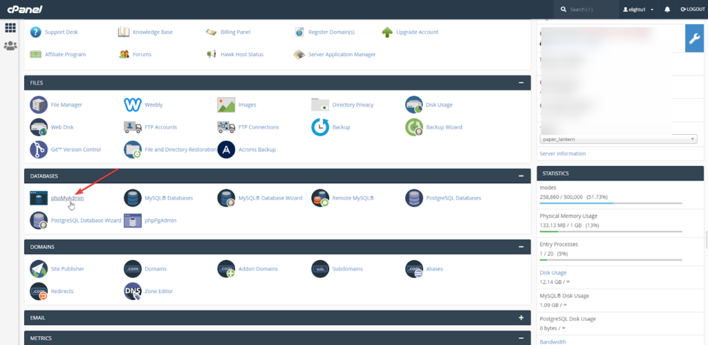708x345 pixels.
Task: Open the Hawk Host Status megaphone icon
Action: [x=212, y=54]
